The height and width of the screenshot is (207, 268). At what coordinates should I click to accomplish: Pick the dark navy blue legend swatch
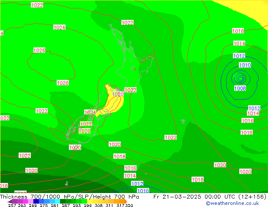coord(36,201)
